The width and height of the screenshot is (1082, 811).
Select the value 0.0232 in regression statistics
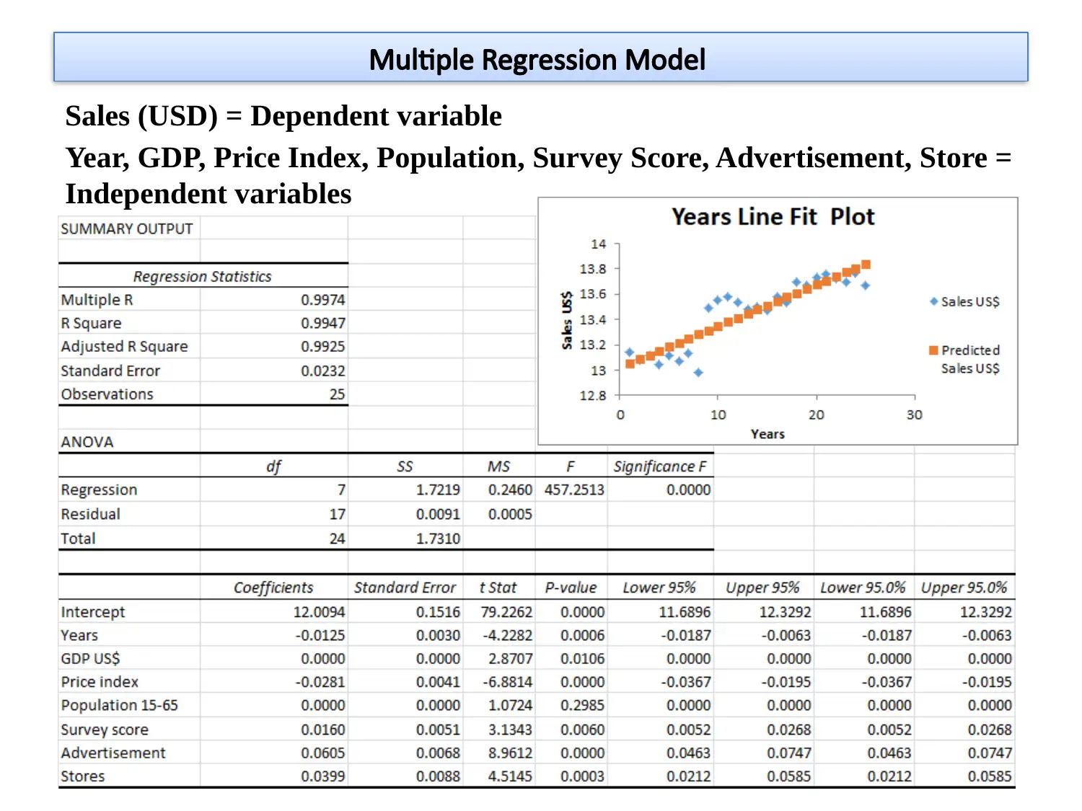(323, 371)
